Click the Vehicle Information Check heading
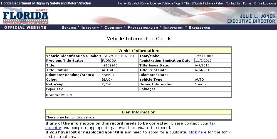The image size is (277, 139). [x=139, y=39]
